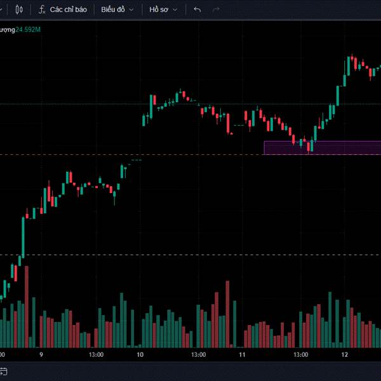
Task: Click the 13:00 label after date 10
Action: [199, 355]
